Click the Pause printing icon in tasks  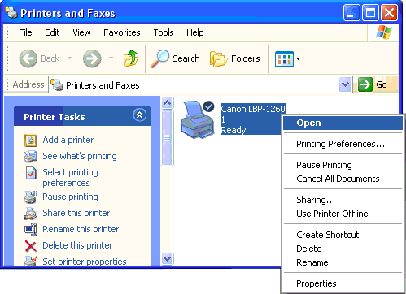[x=31, y=197]
